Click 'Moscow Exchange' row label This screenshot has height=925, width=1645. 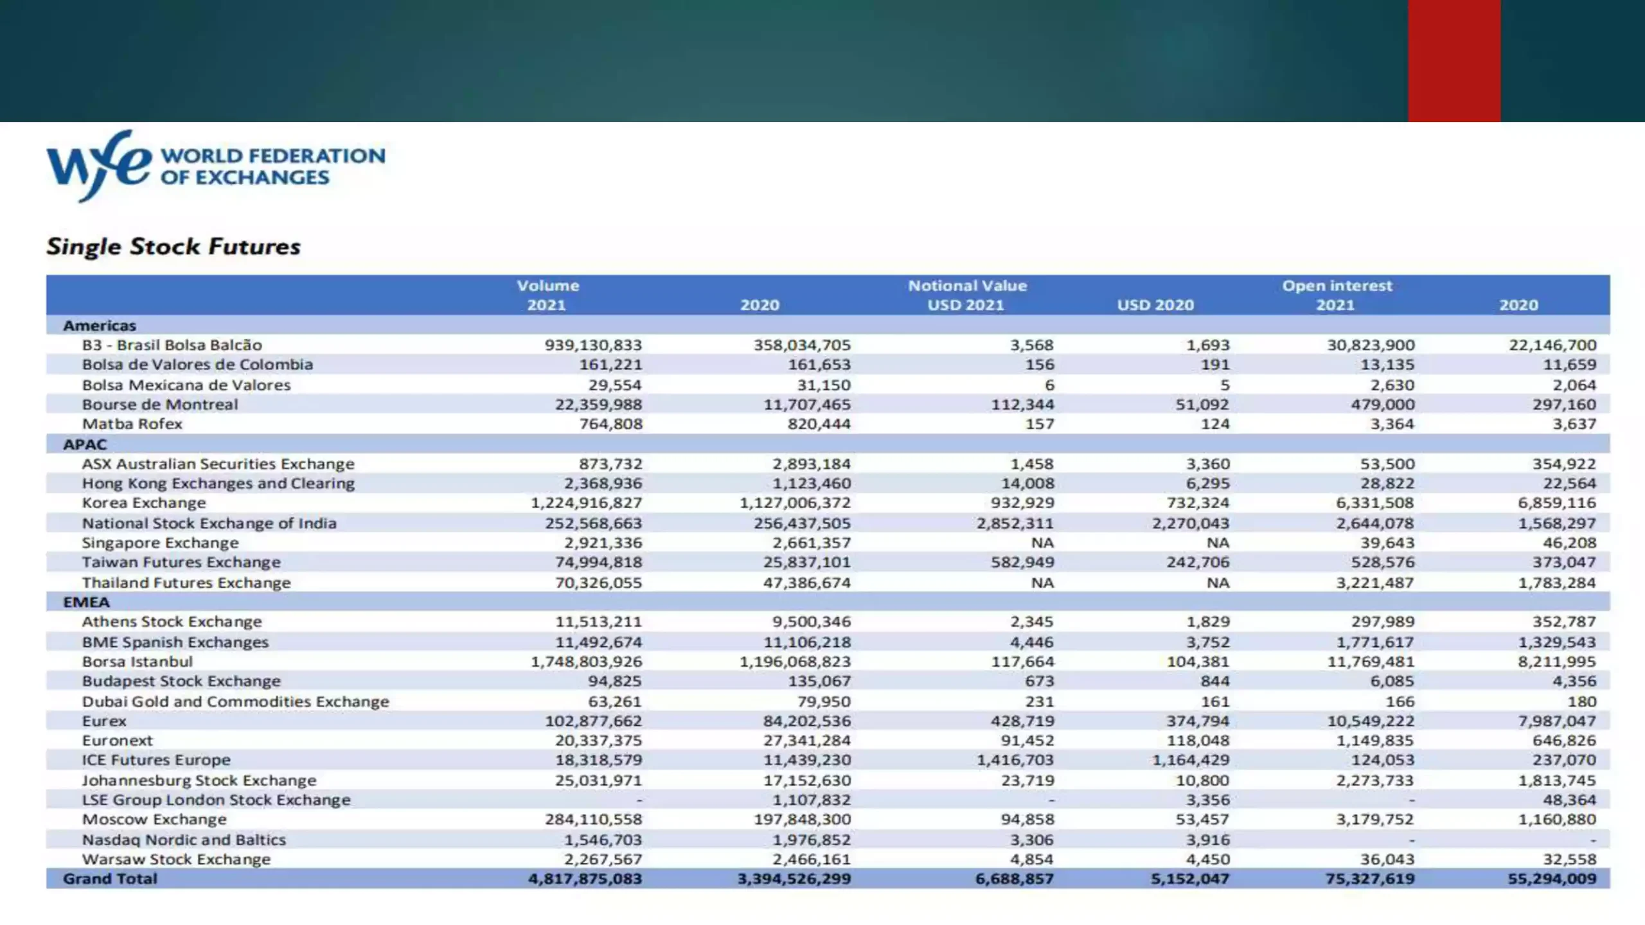tap(154, 820)
